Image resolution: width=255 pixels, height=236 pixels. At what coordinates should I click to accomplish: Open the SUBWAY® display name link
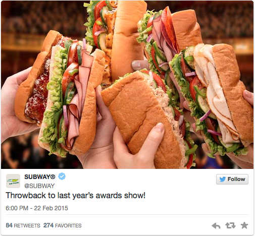40,176
